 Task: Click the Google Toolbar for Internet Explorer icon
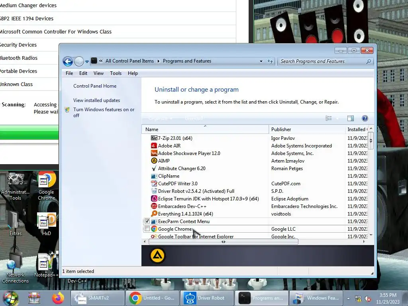tap(154, 236)
